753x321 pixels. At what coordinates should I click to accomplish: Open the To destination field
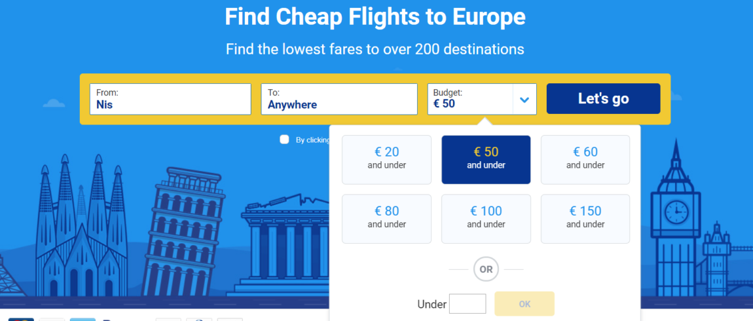(339, 99)
